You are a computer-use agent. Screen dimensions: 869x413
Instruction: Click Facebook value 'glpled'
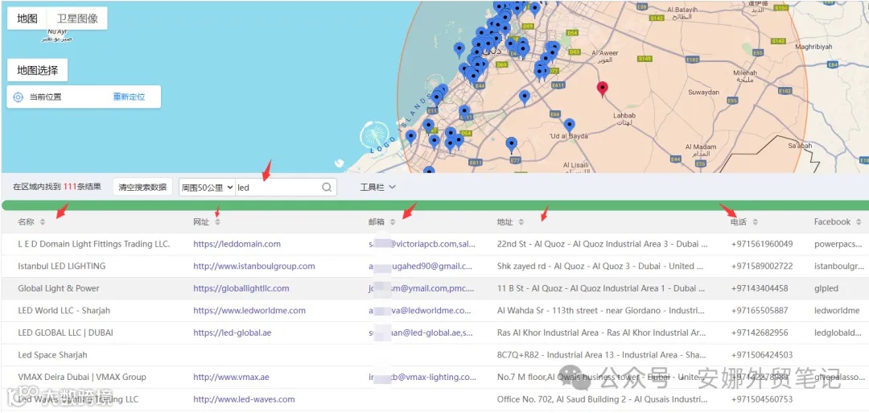point(826,288)
